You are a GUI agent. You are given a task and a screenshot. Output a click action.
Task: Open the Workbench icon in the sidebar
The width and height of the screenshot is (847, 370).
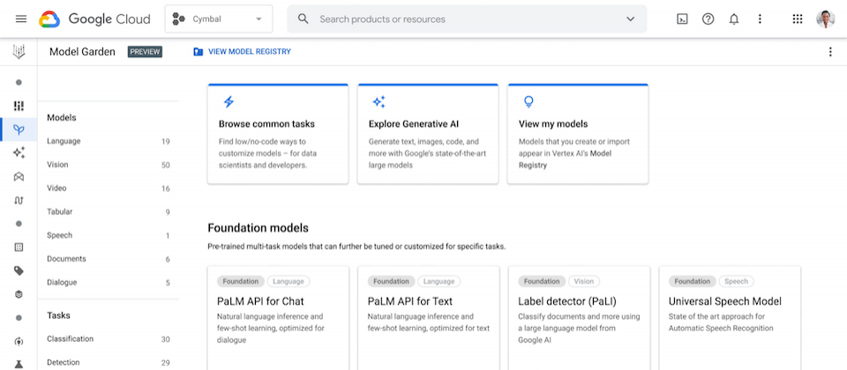pos(19,177)
